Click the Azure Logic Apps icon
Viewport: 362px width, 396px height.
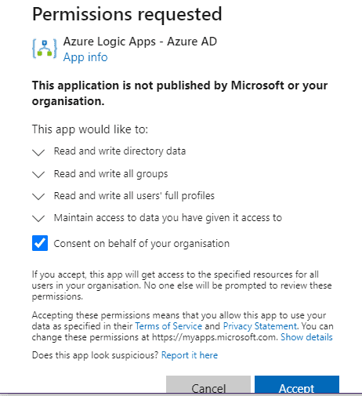click(x=45, y=49)
